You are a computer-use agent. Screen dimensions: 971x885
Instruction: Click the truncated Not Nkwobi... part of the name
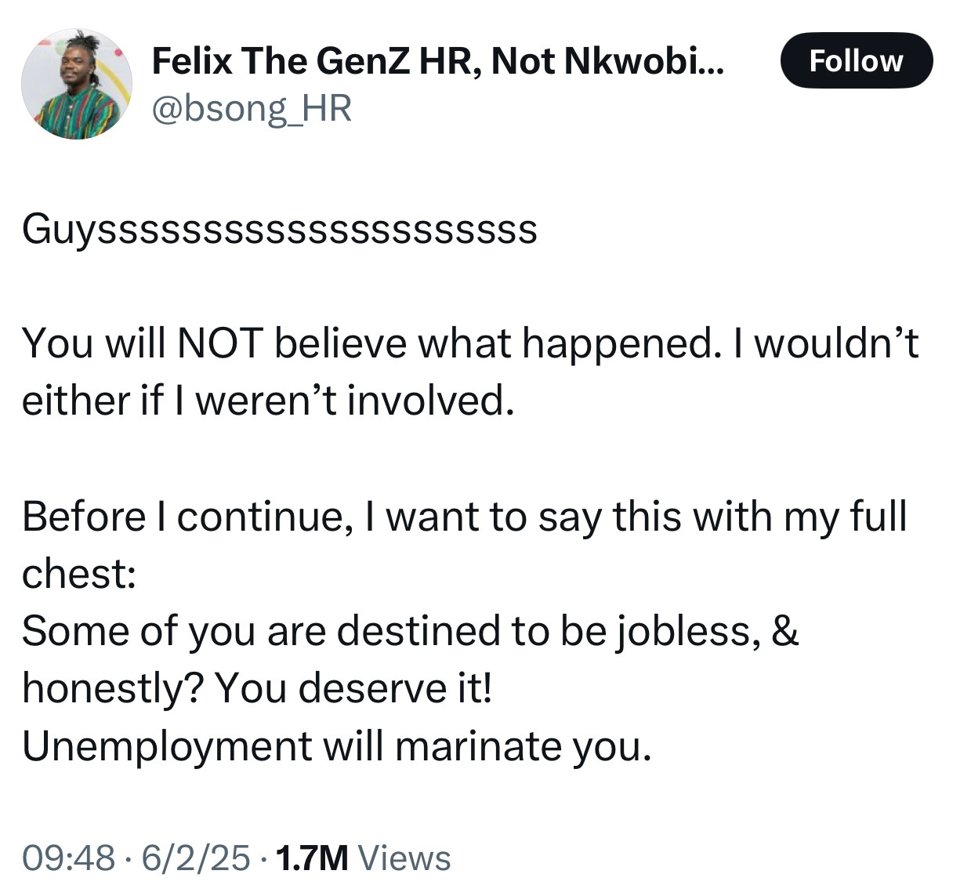pos(610,61)
